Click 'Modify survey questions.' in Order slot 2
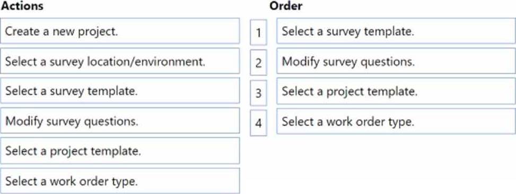 (x=396, y=61)
